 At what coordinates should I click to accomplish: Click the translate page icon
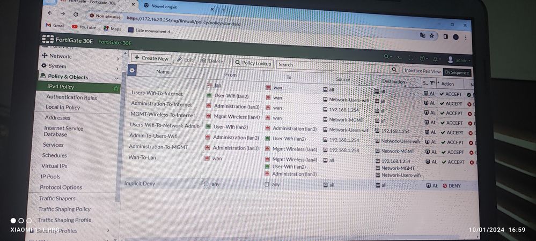point(422,35)
